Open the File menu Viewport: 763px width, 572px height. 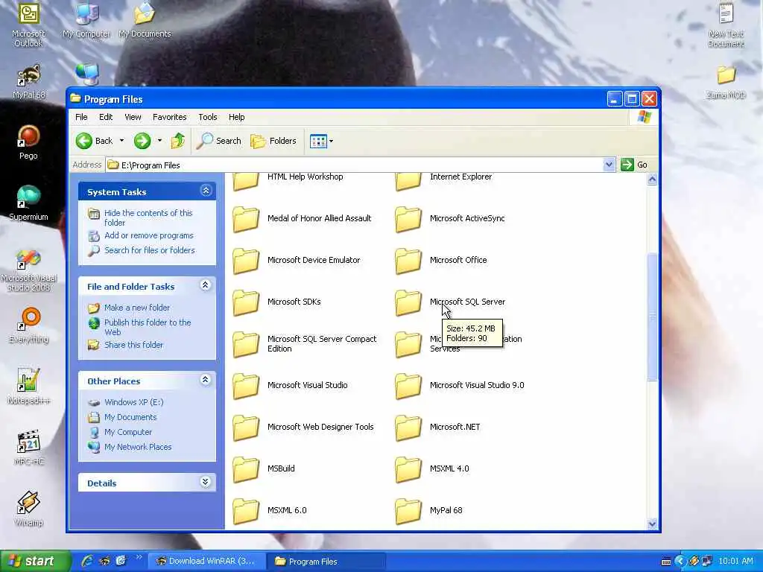pos(81,117)
